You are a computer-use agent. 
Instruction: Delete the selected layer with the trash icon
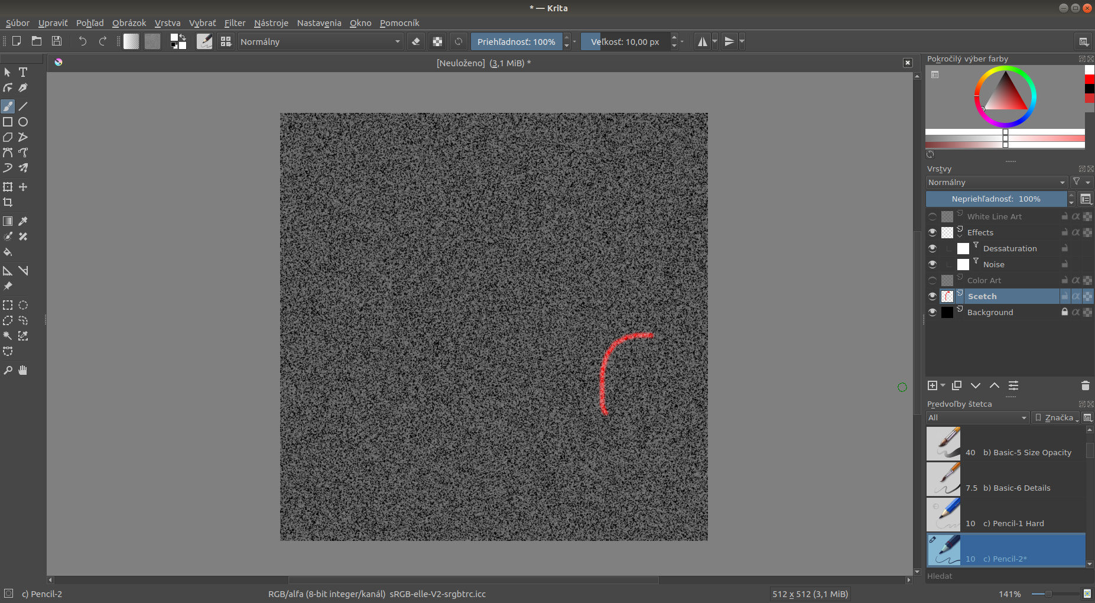(1084, 385)
